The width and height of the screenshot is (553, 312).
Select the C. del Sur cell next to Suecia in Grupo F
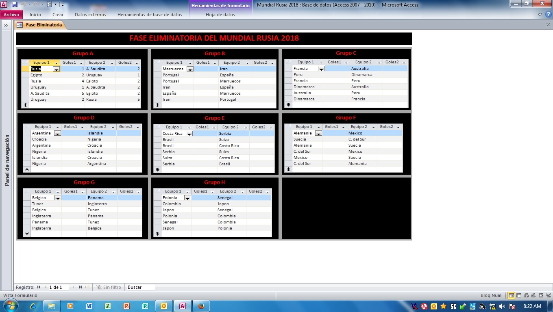point(362,139)
